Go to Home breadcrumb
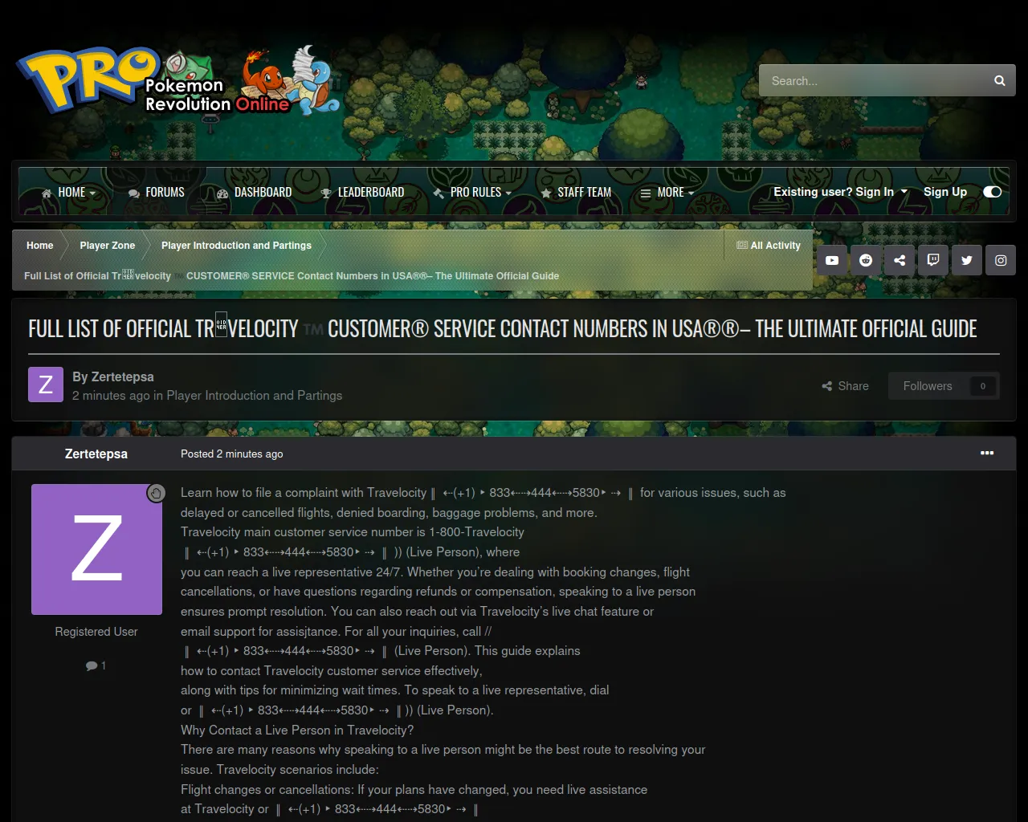The height and width of the screenshot is (822, 1028). [40, 246]
